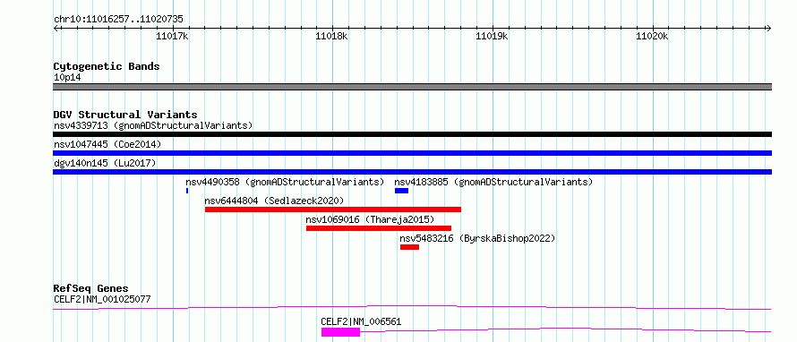
Task: Click the left arrow of the ruler
Action: [56, 28]
